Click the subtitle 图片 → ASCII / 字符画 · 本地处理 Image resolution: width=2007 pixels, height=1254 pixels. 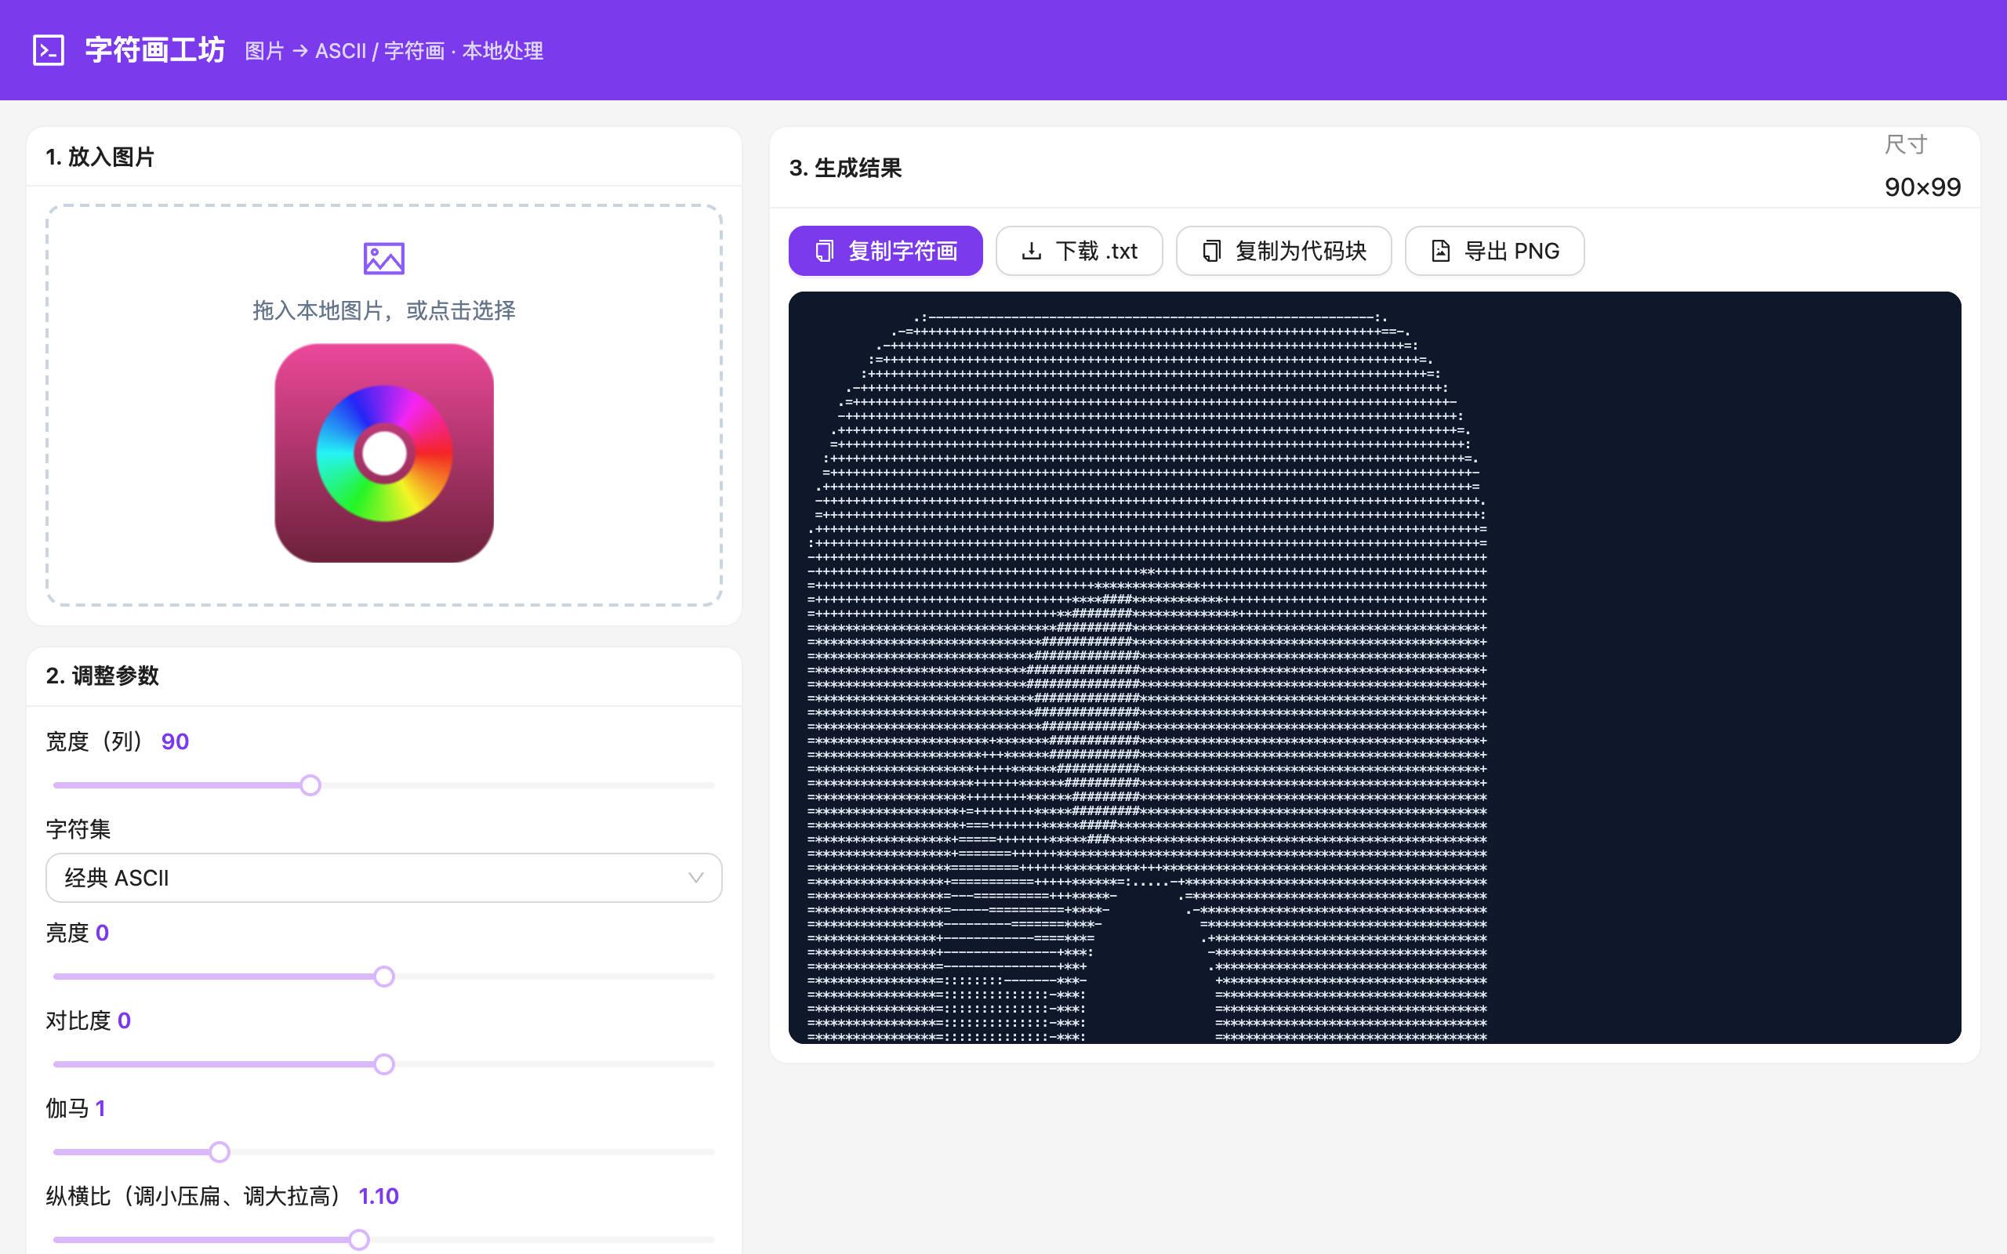pyautogui.click(x=394, y=51)
